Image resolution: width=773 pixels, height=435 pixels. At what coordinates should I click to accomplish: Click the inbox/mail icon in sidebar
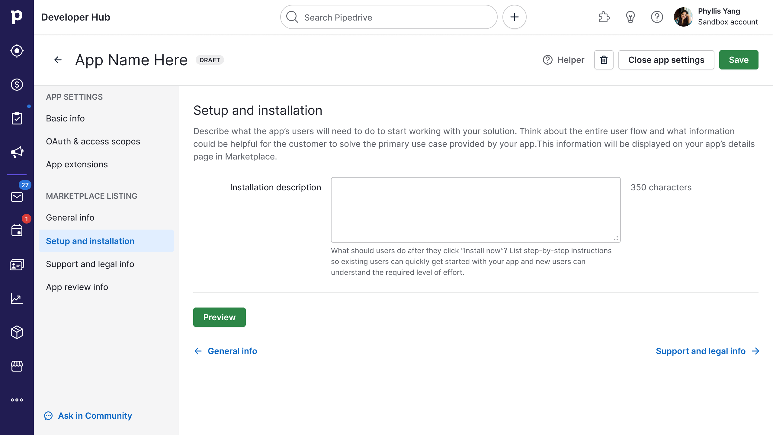click(x=17, y=197)
